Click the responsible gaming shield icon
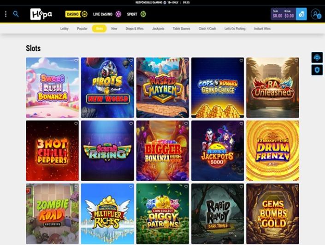 [317, 70]
